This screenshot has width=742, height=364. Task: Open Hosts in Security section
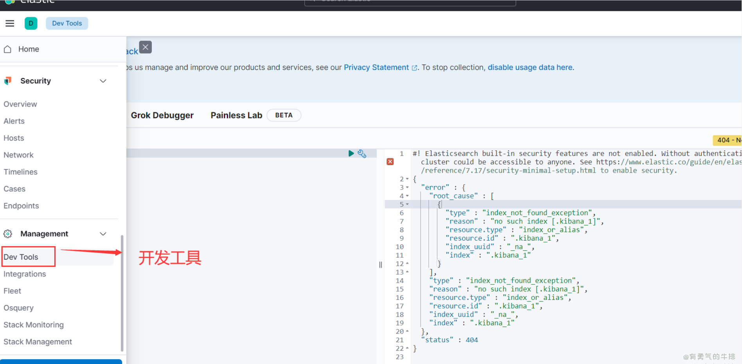pos(14,138)
